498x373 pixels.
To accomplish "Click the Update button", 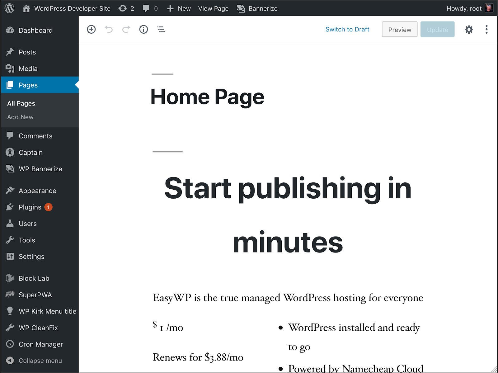I will (437, 30).
